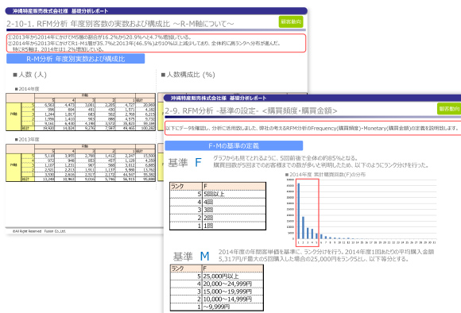Click the '■2013年度' table label

(27, 139)
